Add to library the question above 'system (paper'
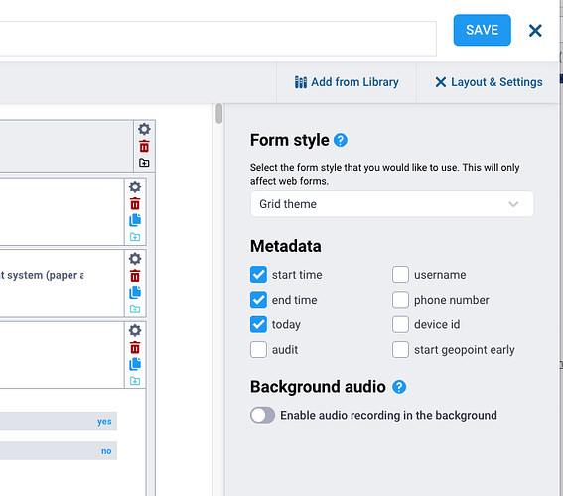The image size is (563, 496). click(135, 237)
